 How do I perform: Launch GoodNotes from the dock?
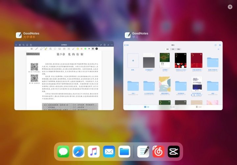(x=143, y=152)
